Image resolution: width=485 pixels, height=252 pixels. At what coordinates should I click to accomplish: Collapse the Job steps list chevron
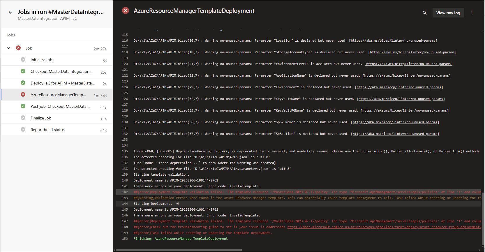pos(8,48)
